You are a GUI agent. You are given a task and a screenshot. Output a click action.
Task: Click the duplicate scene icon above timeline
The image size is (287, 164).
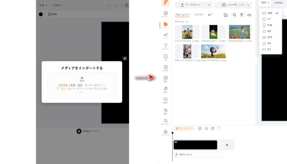coord(212,128)
